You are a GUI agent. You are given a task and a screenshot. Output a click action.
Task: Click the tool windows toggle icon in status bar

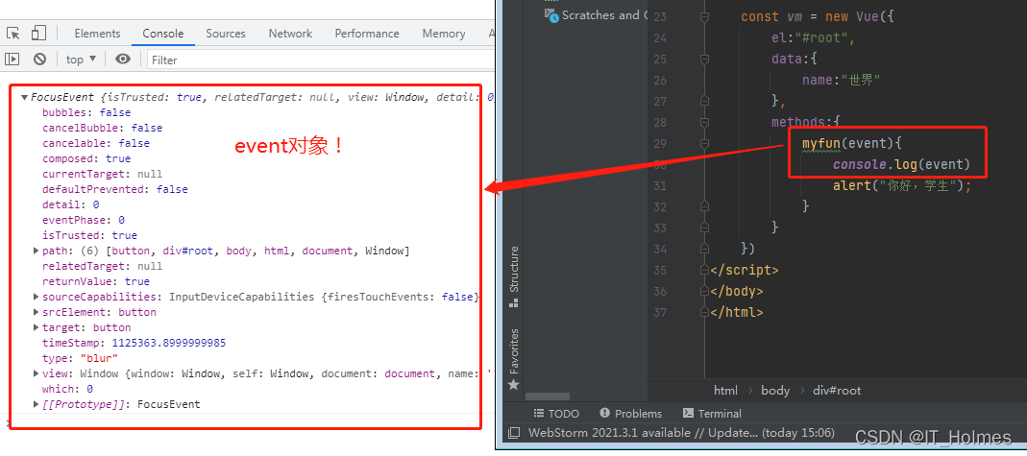[x=514, y=432]
